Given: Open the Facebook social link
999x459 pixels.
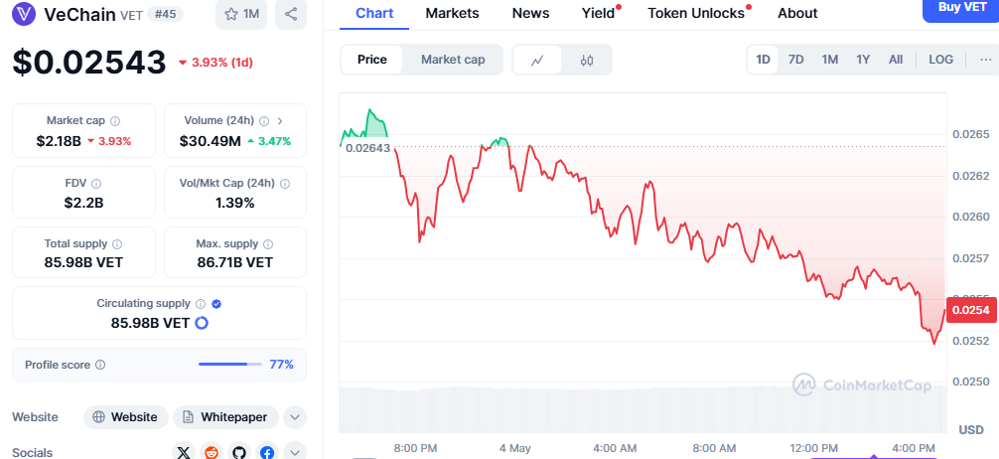Looking at the screenshot, I should [267, 452].
